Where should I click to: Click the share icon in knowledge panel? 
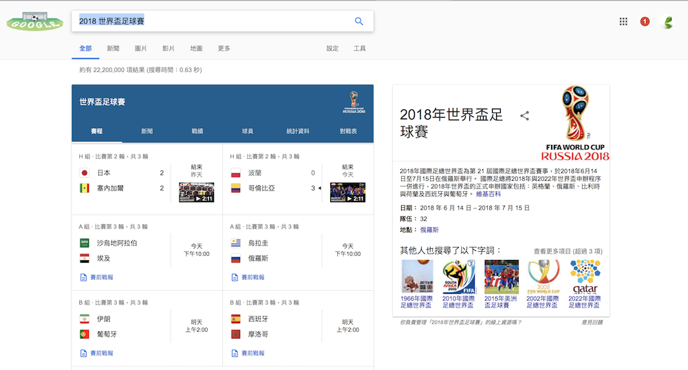pyautogui.click(x=524, y=116)
